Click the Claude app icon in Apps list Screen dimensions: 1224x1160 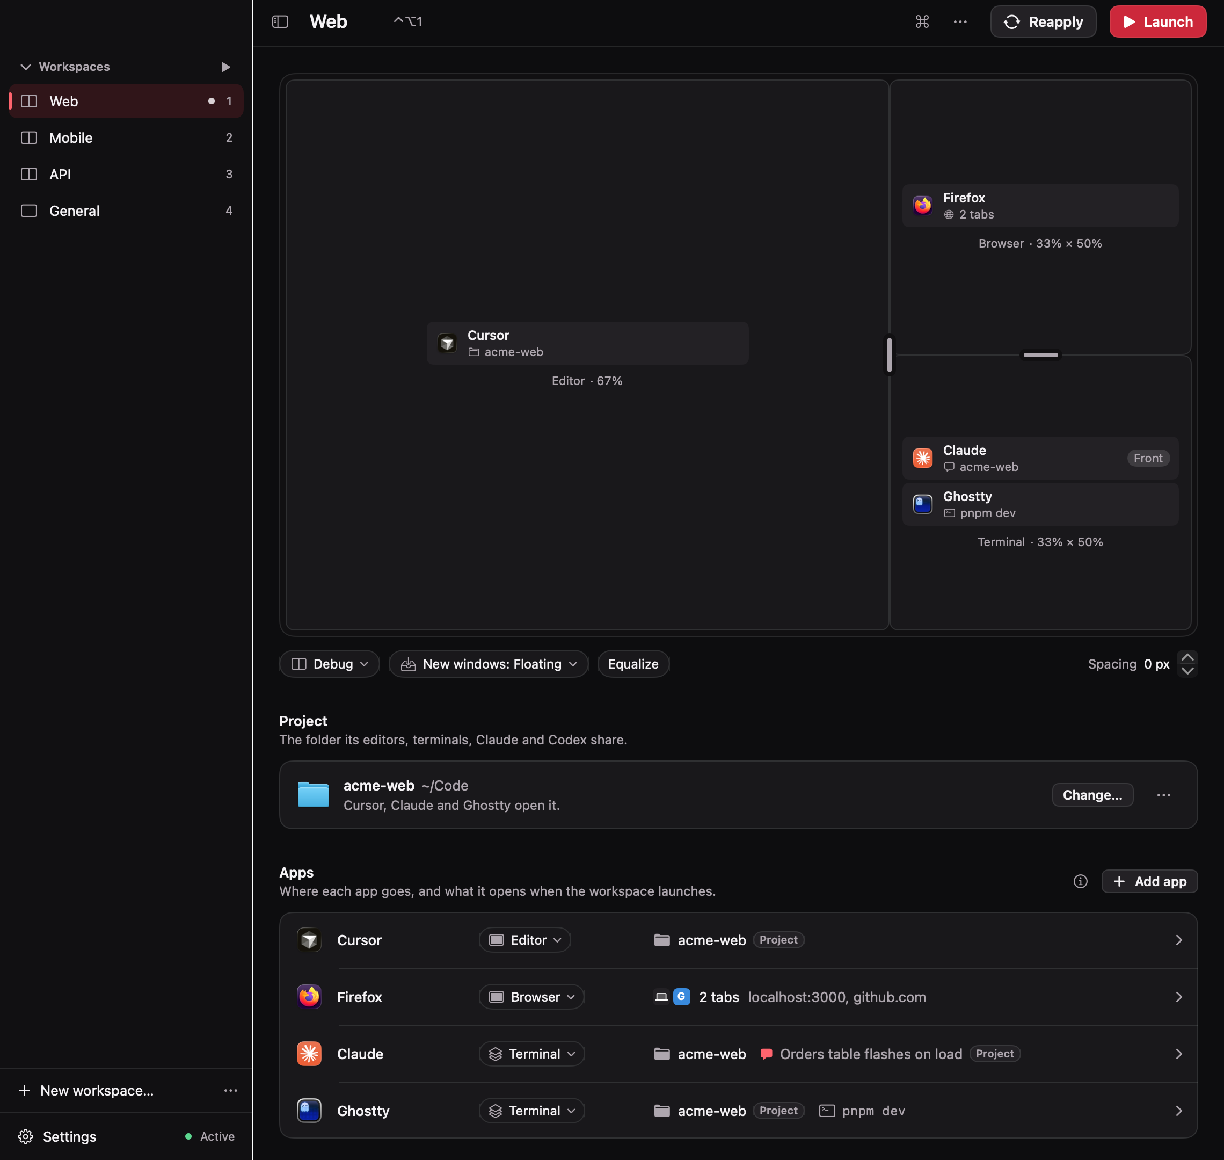click(309, 1054)
